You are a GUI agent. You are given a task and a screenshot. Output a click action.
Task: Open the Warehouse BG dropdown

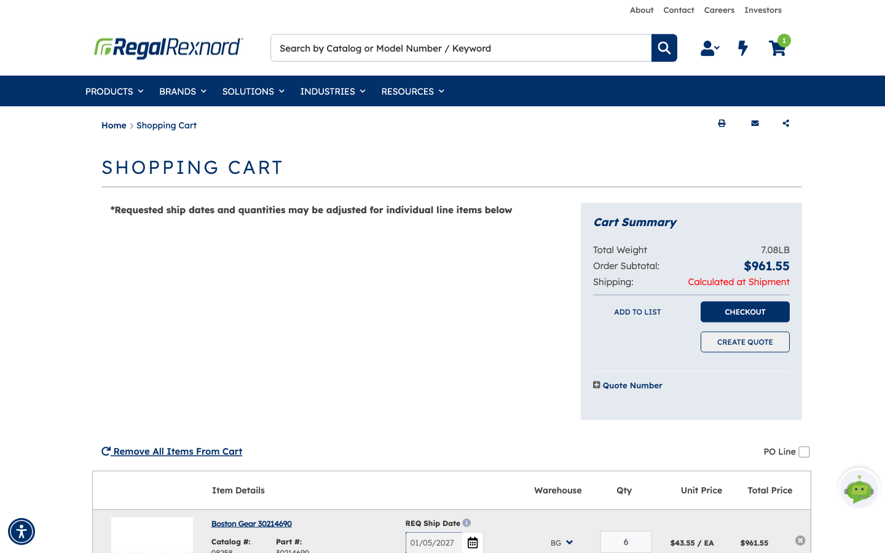coord(562,543)
